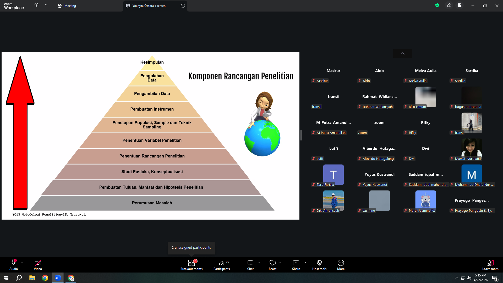Select the Jasmine participant tile
The image size is (503, 283).
click(380, 201)
